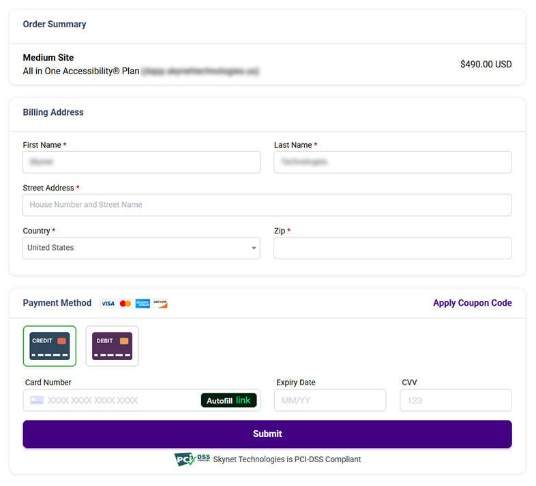Focus the Expiry Date field
The image size is (536, 486).
point(330,400)
